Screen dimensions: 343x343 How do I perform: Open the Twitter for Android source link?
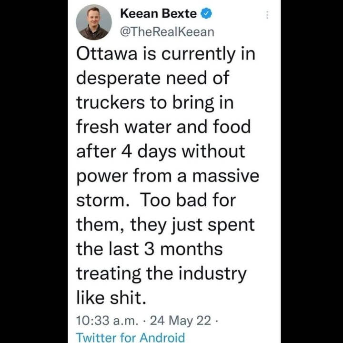pos(130,337)
